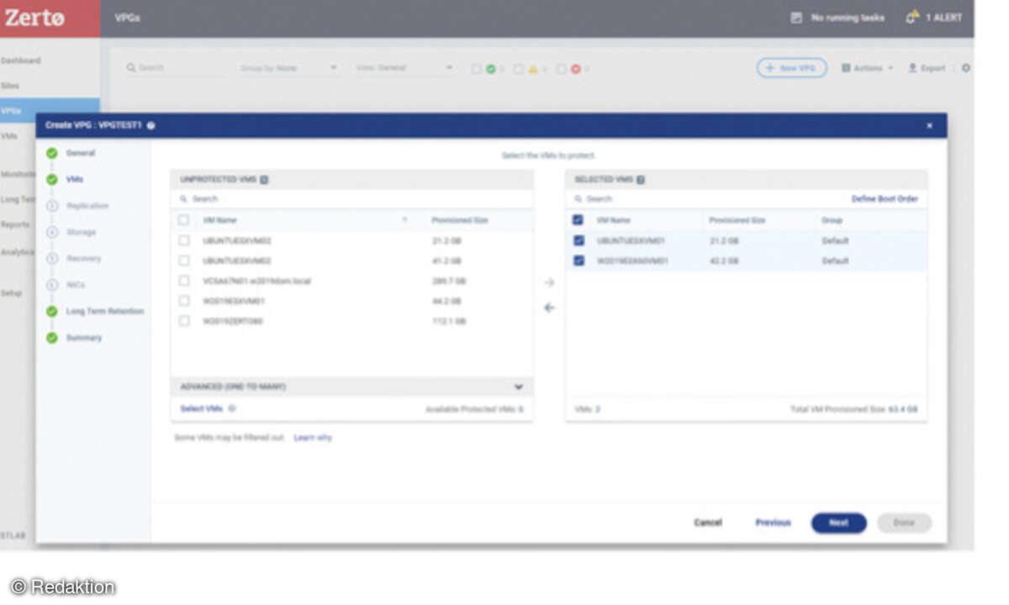This screenshot has width=1009, height=605.
Task: Toggle the yellow warning status filter checkbox
Action: point(519,69)
